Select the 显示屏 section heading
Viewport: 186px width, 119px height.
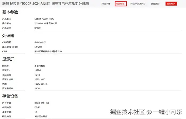[8, 59]
